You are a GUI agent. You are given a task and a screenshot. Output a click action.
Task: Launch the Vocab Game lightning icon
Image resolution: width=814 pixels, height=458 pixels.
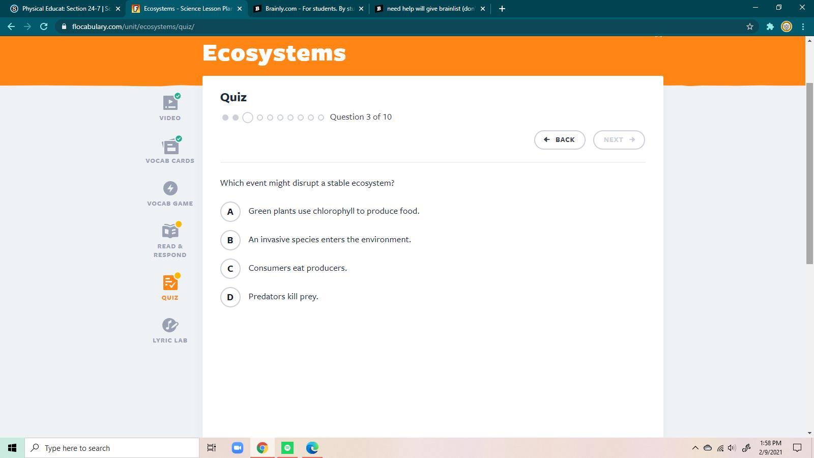tap(170, 188)
